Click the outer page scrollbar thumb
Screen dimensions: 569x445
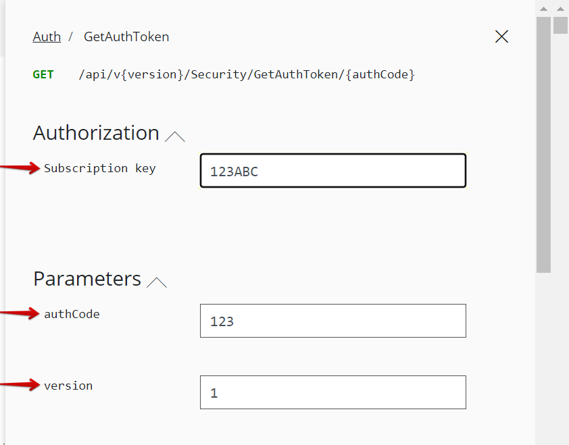coord(560,25)
